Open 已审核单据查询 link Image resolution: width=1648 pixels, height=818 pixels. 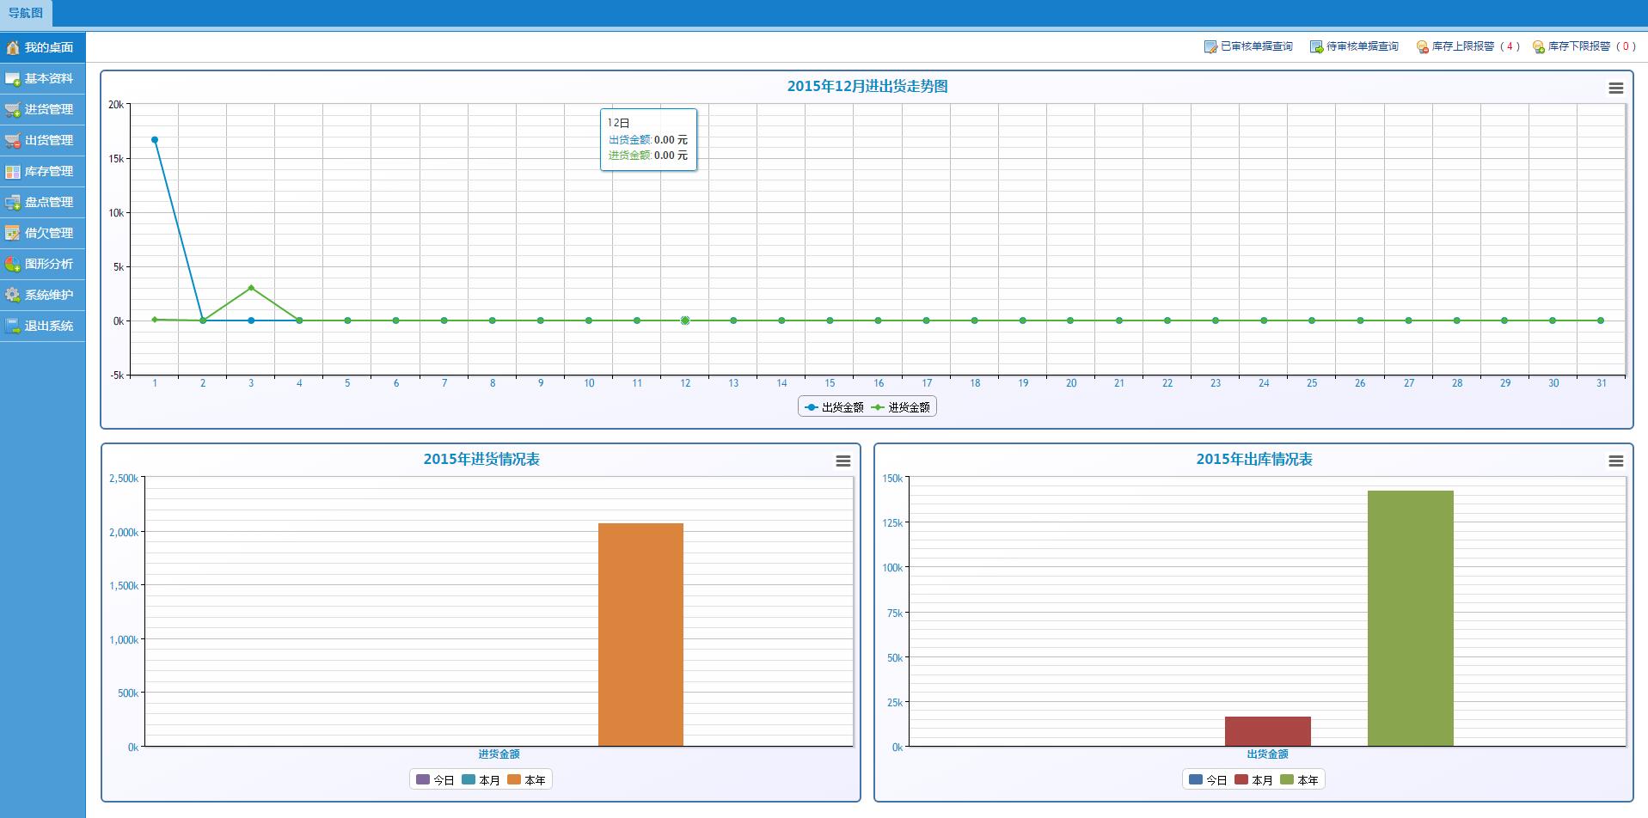(1256, 46)
